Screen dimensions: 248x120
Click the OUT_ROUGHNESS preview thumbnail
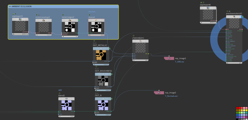tap(103, 81)
